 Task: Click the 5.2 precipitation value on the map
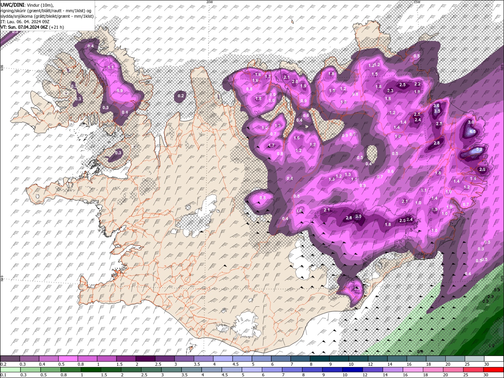pos(479,150)
